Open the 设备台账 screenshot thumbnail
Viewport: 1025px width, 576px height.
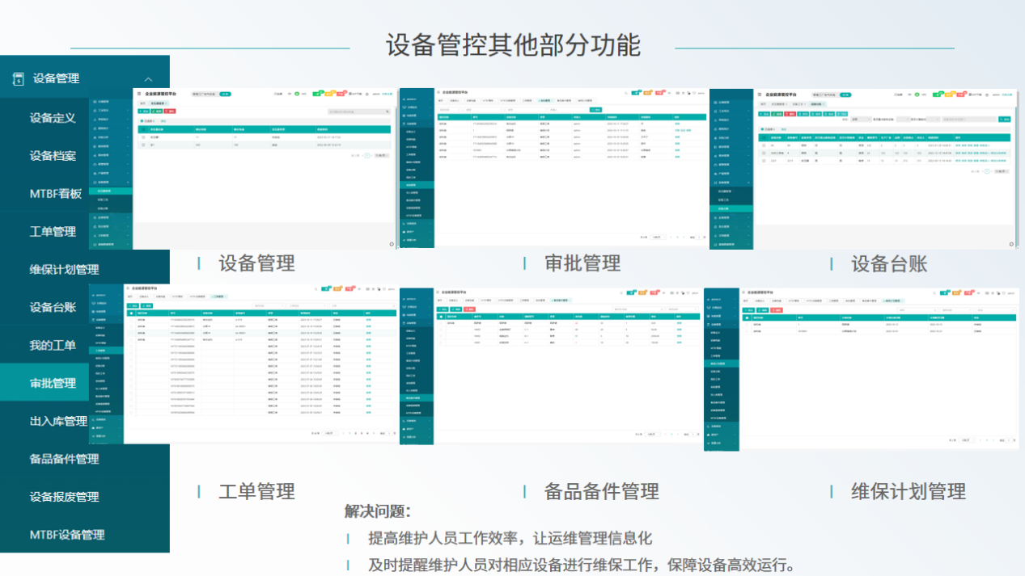pyautogui.click(x=864, y=168)
